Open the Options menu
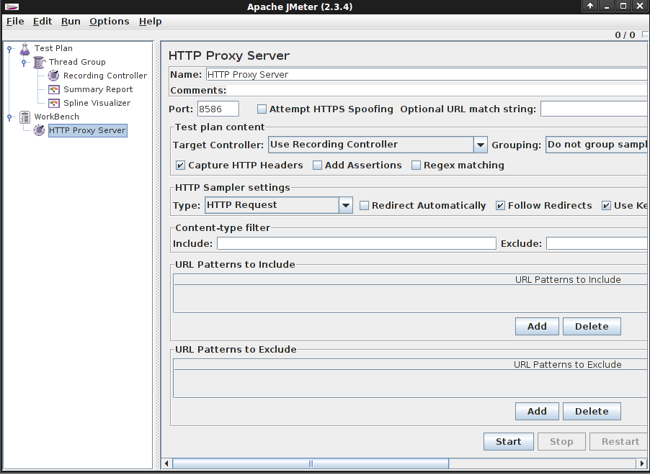The height and width of the screenshot is (475, 650). pos(110,22)
